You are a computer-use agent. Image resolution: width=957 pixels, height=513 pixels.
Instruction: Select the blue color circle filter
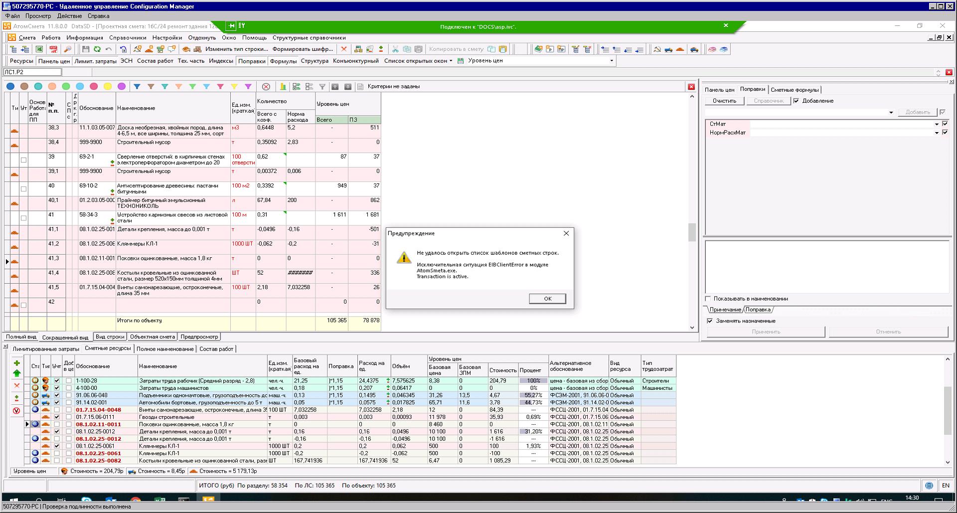pos(10,86)
